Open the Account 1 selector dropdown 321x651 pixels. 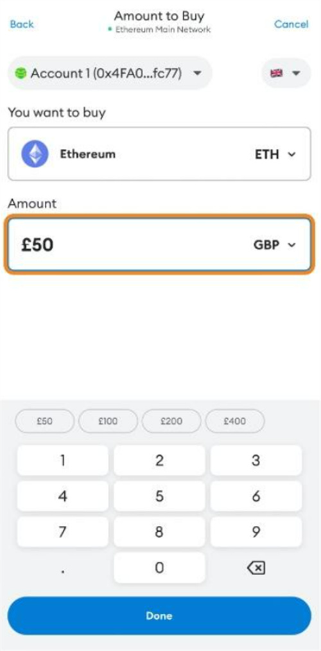click(110, 73)
